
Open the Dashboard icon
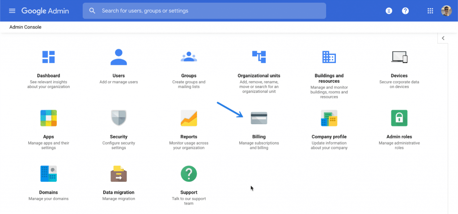coord(48,57)
